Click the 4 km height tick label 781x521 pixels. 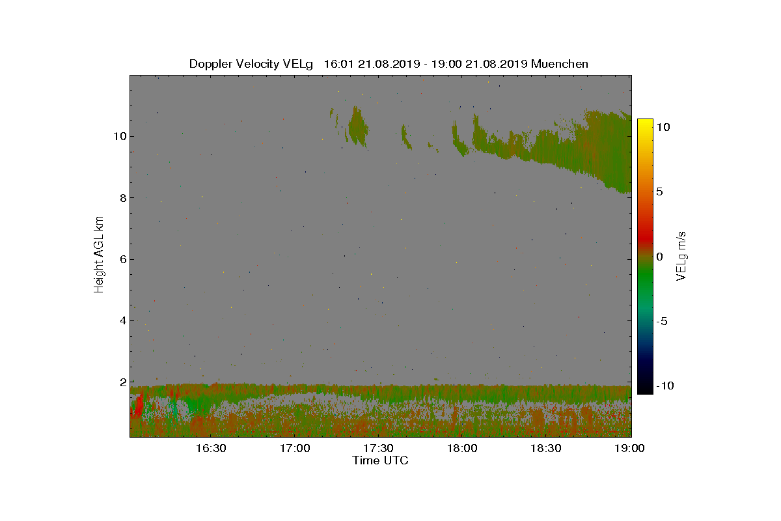point(122,320)
